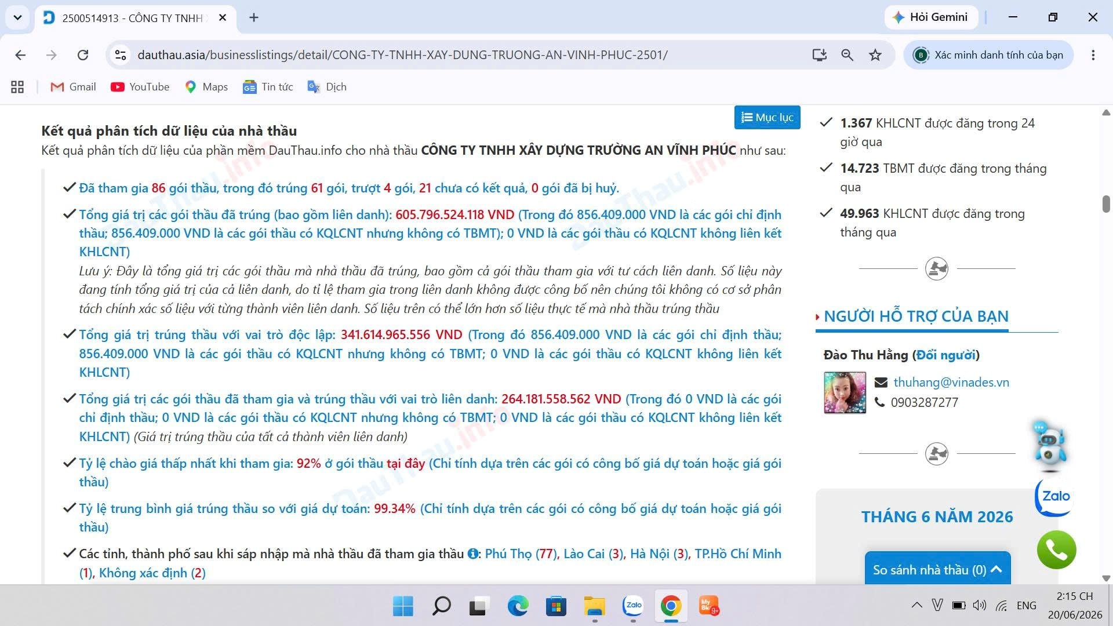Launch Microsoft Edge from taskbar
This screenshot has width=1113, height=626.
click(x=518, y=606)
